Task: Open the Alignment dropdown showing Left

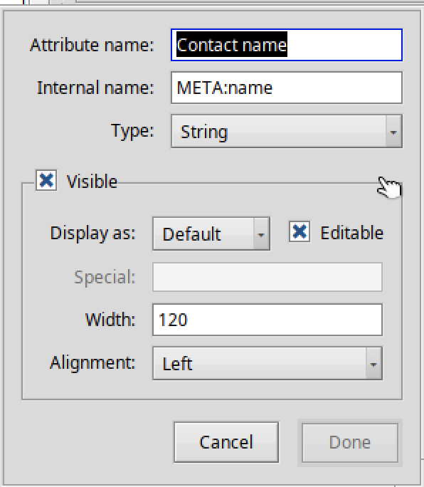Action: point(267,363)
